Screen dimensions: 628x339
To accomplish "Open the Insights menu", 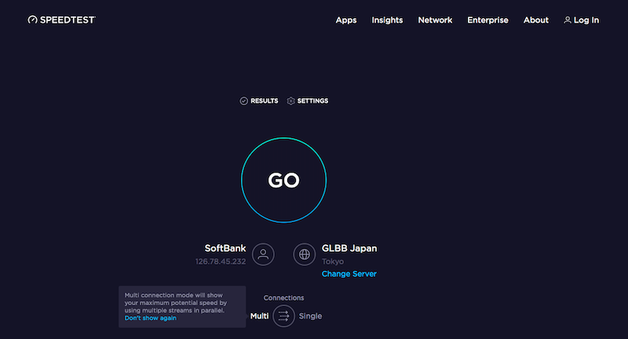I will (387, 20).
